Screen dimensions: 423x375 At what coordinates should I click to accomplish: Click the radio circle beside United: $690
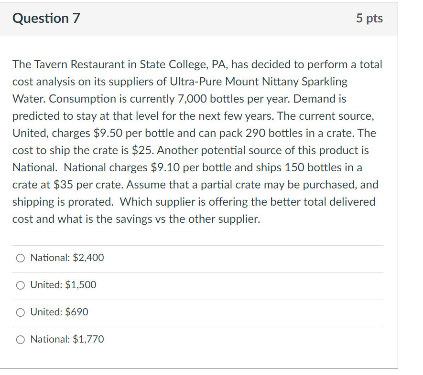pyautogui.click(x=20, y=312)
